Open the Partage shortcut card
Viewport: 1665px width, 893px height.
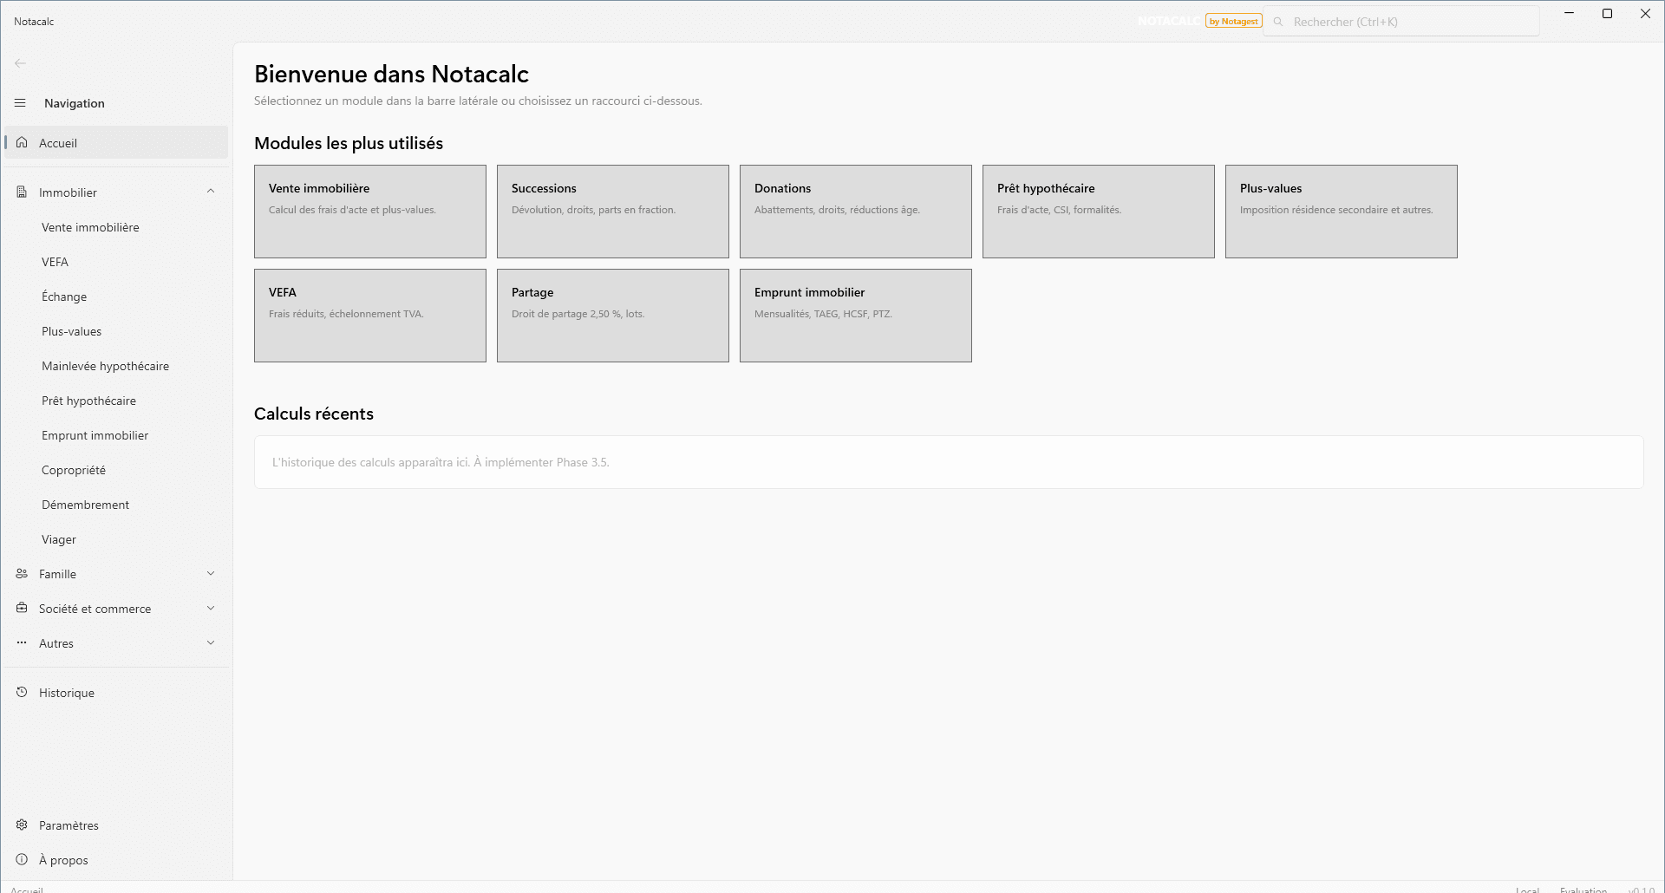(613, 316)
